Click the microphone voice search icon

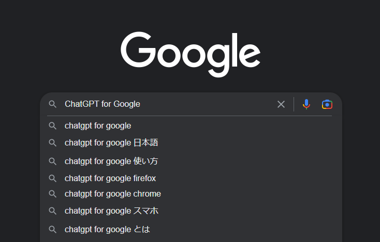click(306, 104)
